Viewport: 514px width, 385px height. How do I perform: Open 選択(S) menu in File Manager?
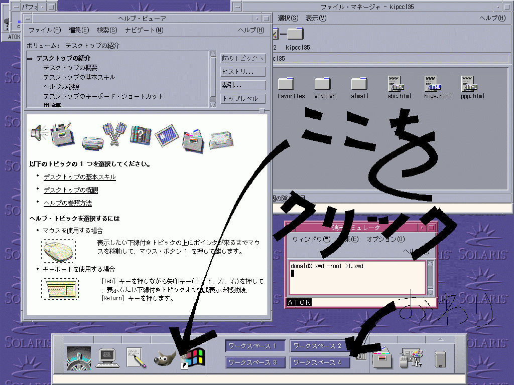[x=288, y=18]
